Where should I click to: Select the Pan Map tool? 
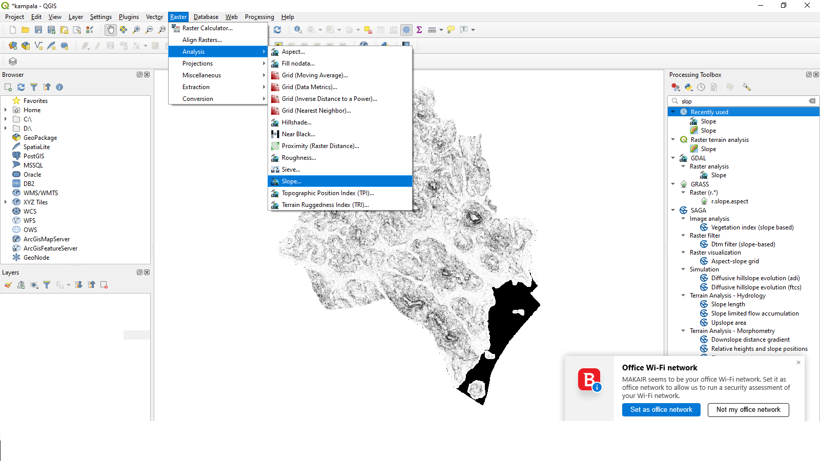pos(111,29)
